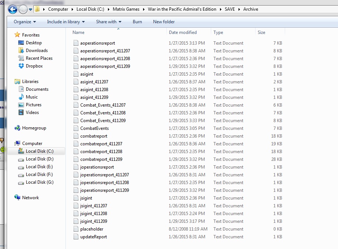
Task: Navigate to SAVE folder in breadcrumb
Action: point(230,9)
